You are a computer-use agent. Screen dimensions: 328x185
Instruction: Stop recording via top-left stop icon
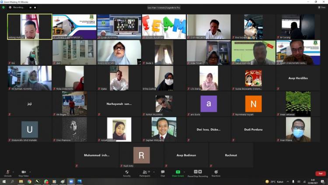pos(35,7)
